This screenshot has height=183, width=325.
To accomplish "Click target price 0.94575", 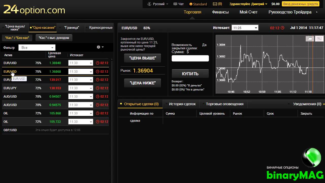I will (x=55, y=105).
